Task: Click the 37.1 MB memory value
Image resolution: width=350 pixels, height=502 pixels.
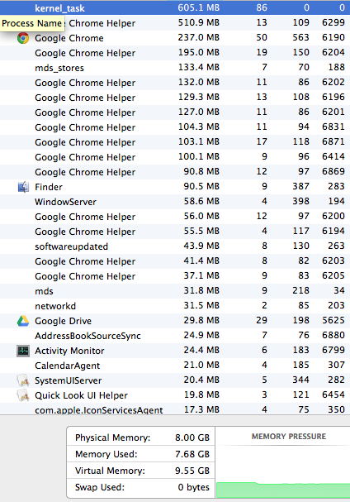Action: (201, 275)
